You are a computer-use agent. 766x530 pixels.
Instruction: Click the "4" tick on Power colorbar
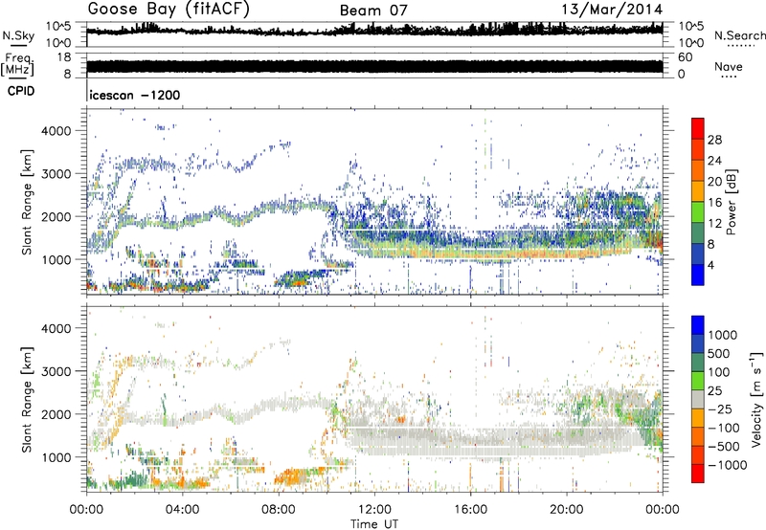pyautogui.click(x=710, y=265)
